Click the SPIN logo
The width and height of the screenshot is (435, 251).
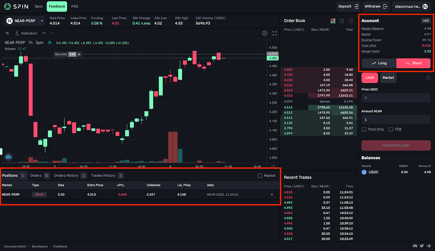pyautogui.click(x=16, y=6)
